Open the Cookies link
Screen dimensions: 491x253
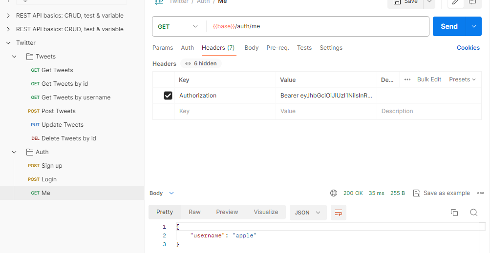tap(468, 48)
